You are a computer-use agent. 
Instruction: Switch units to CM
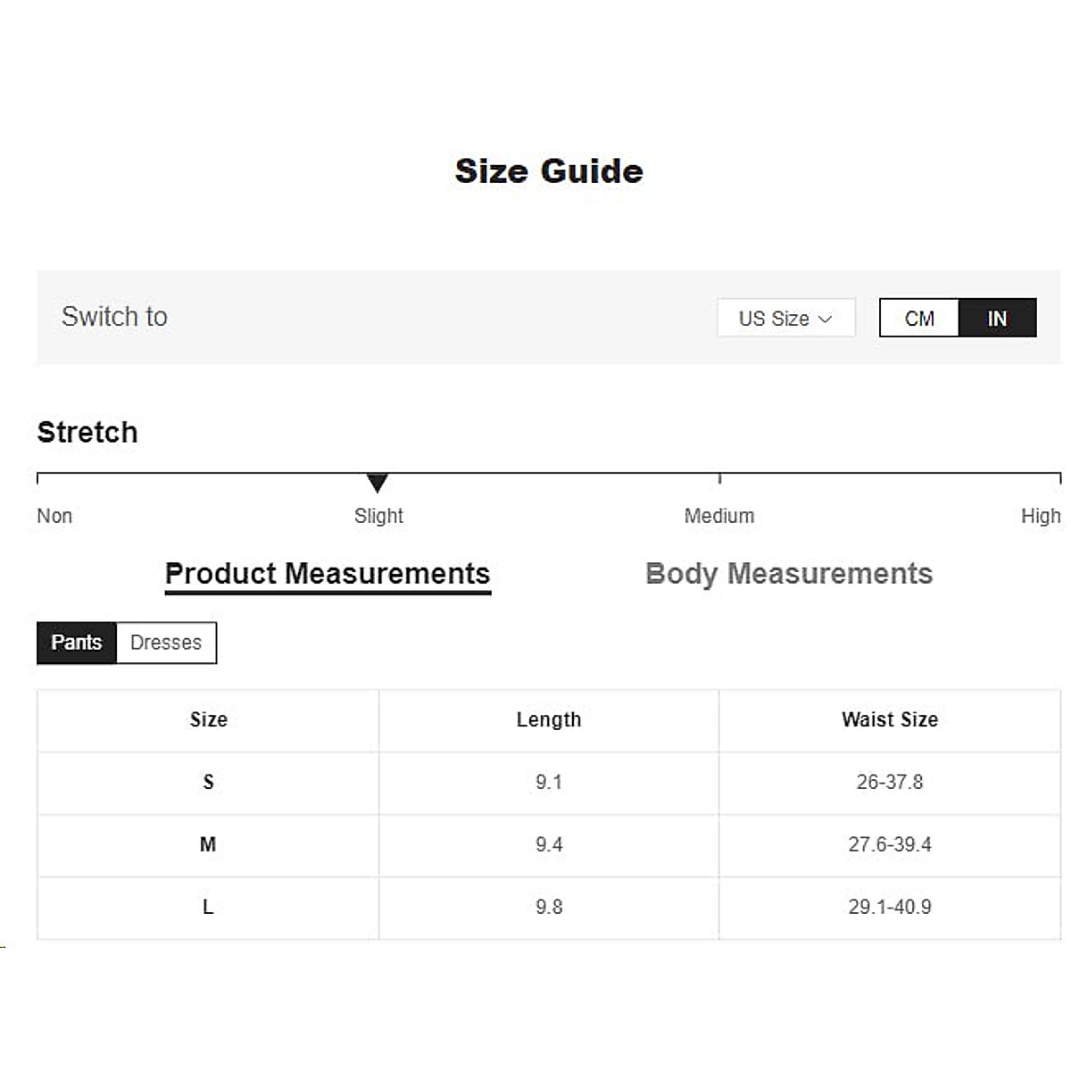919,319
